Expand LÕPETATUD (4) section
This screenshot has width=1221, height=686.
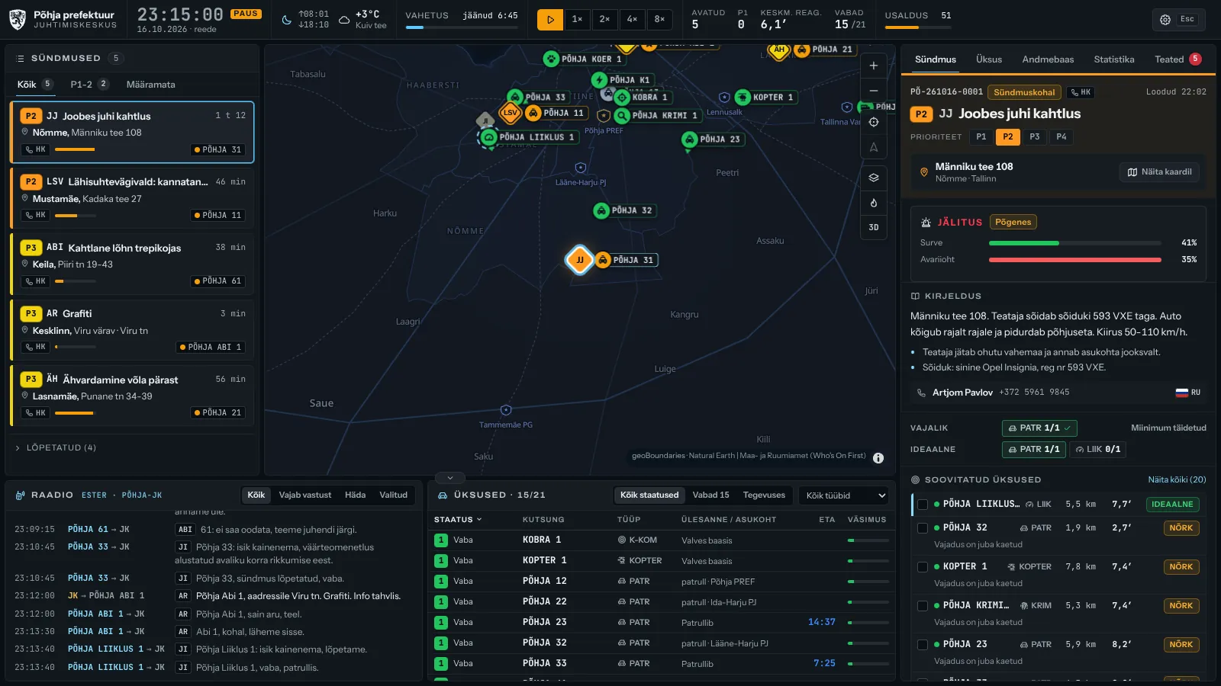point(56,448)
